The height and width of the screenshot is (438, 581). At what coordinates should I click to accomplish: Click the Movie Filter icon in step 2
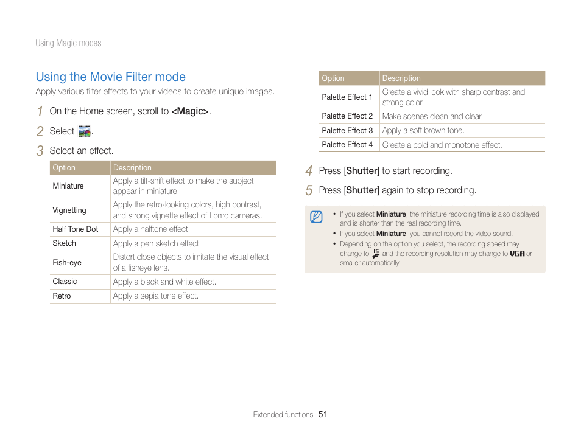85,131
